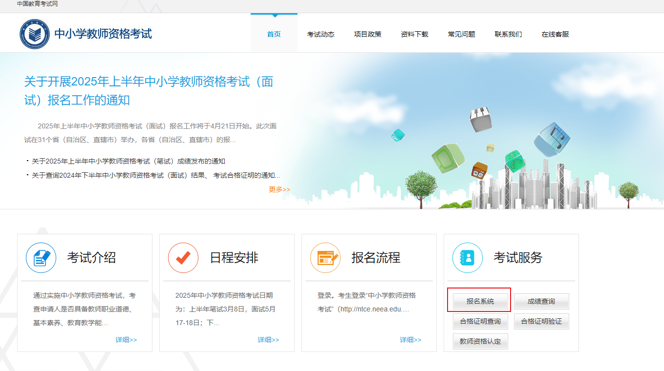664x371 pixels.
Task: Open 资料下载 navigation item
Action: coord(414,34)
